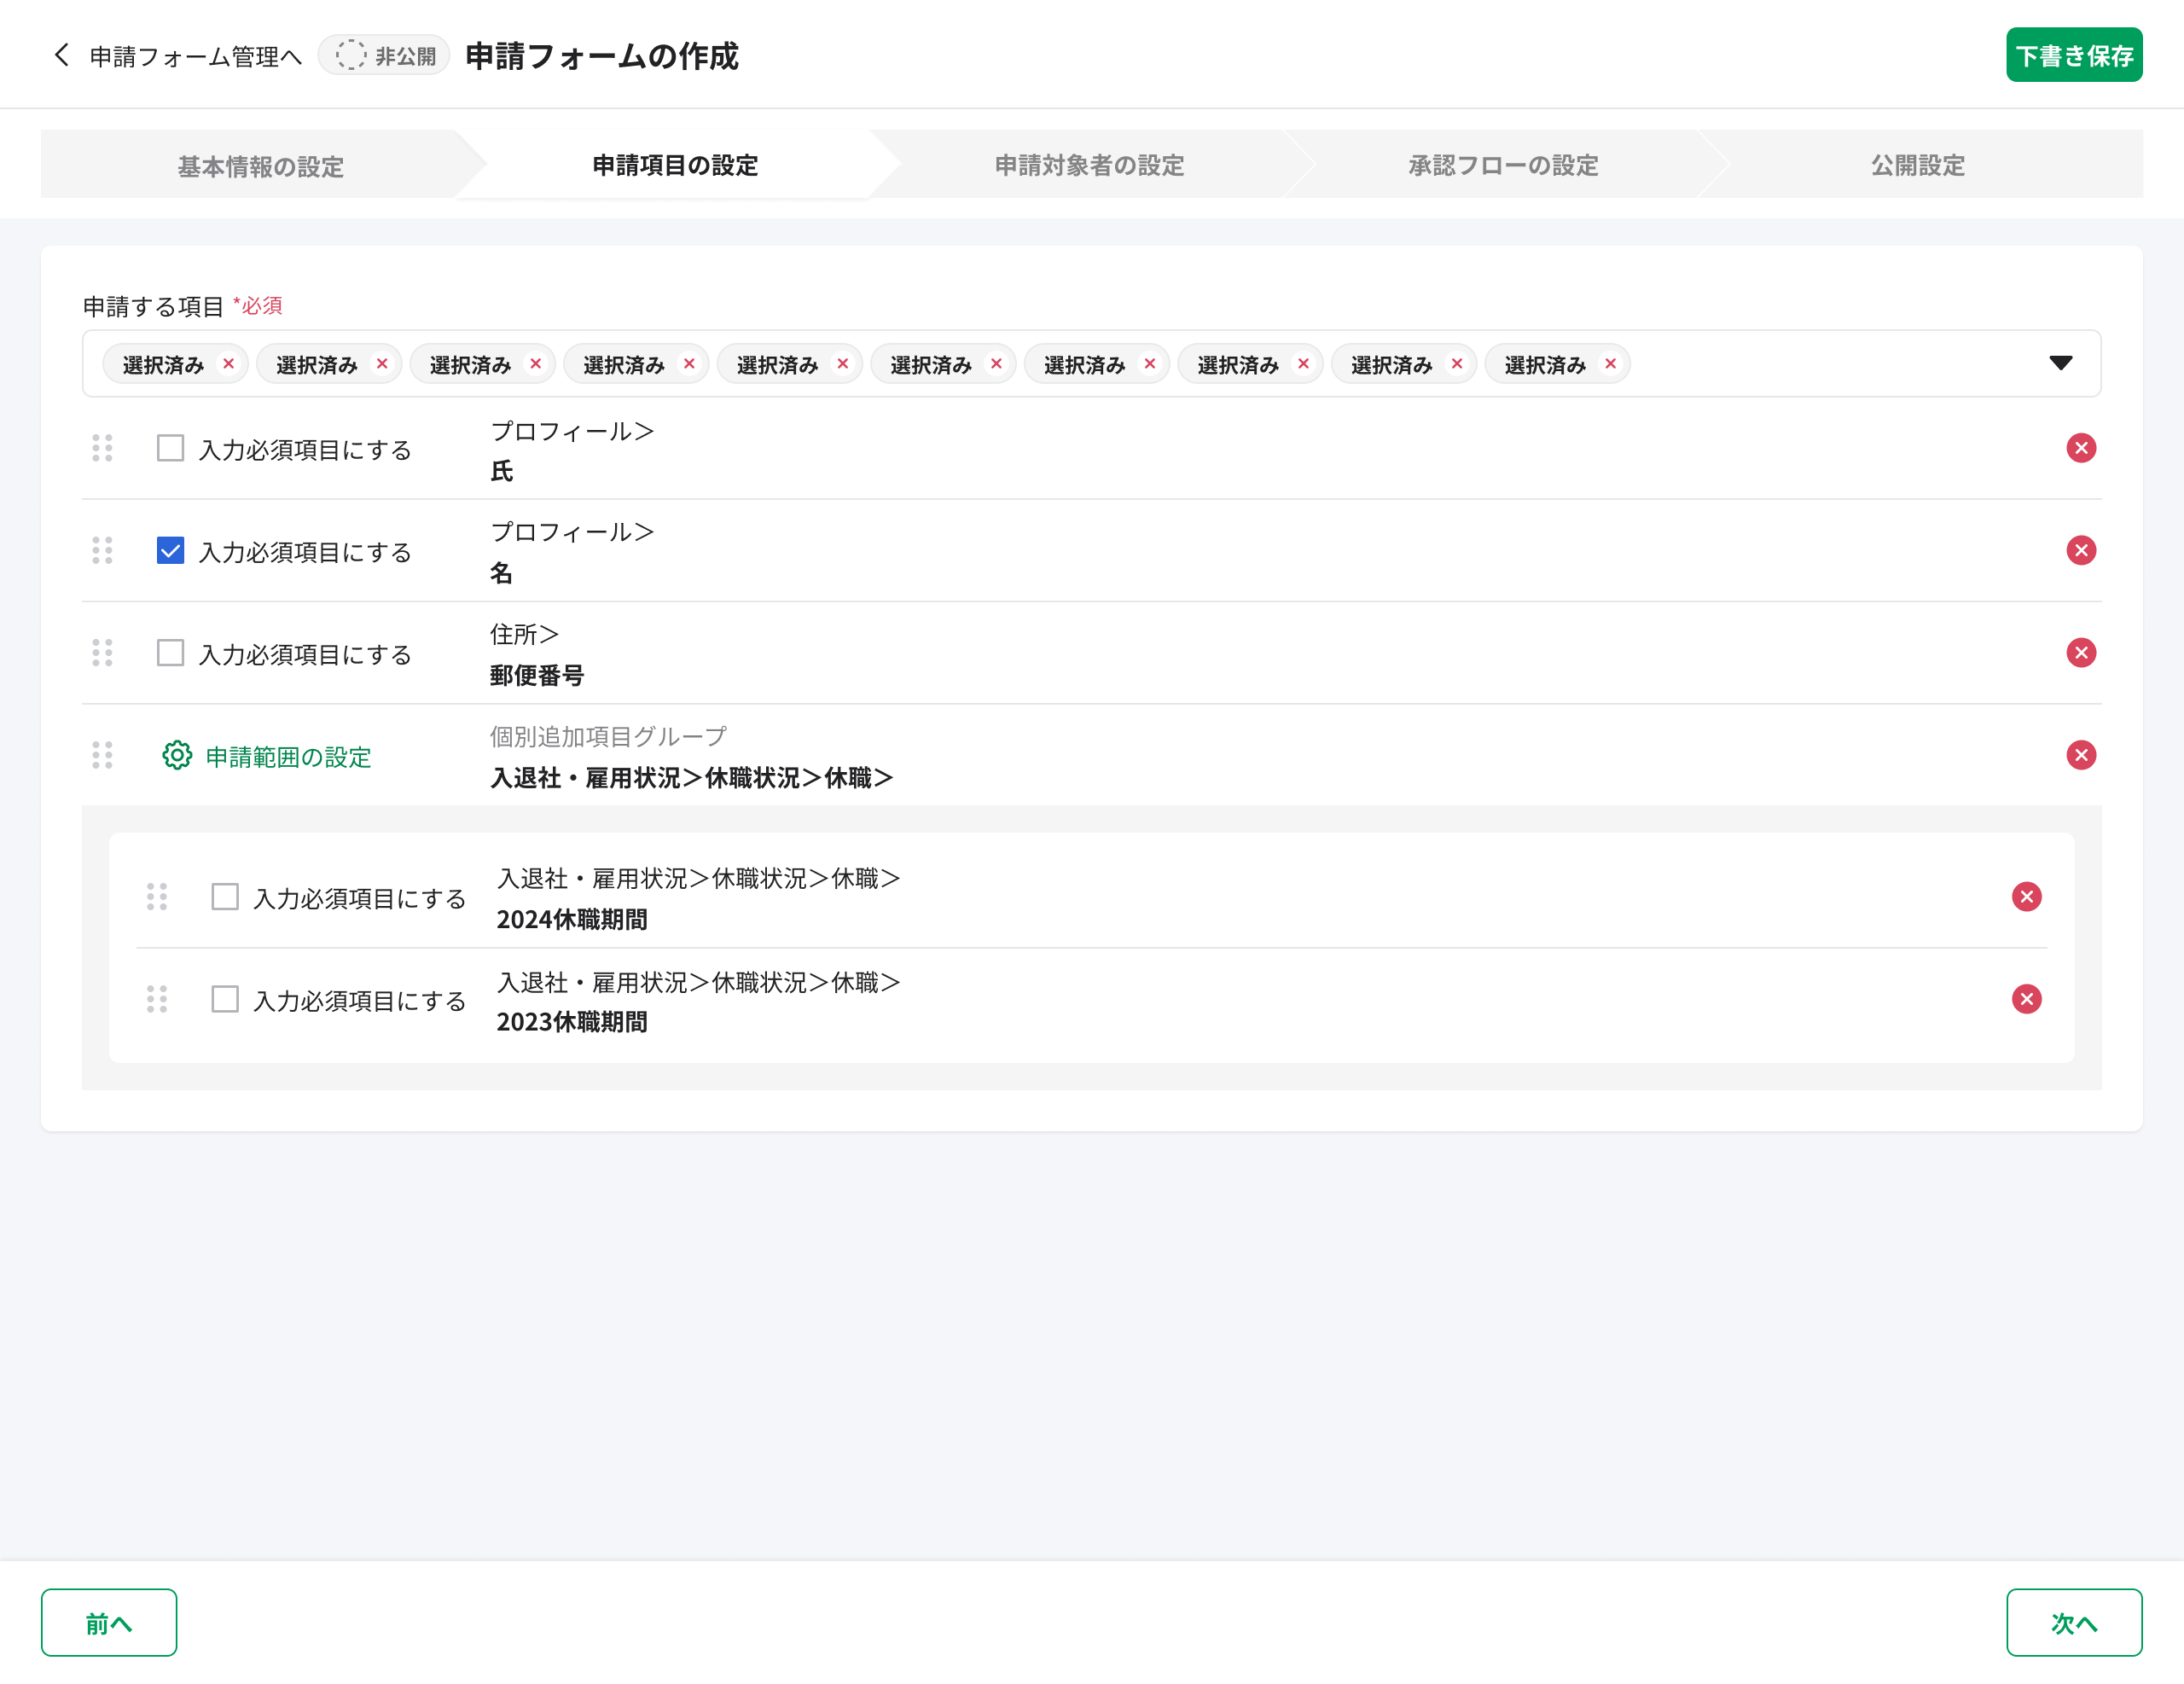The width and height of the screenshot is (2184, 1684).
Task: Remove the first 選択済み chip
Action: 228,364
